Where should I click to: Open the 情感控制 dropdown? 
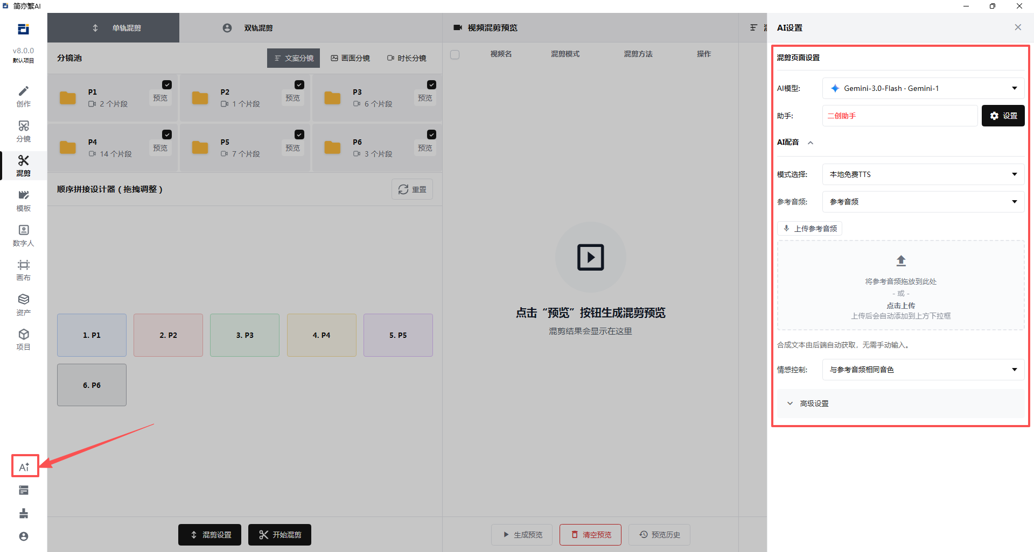coord(923,370)
